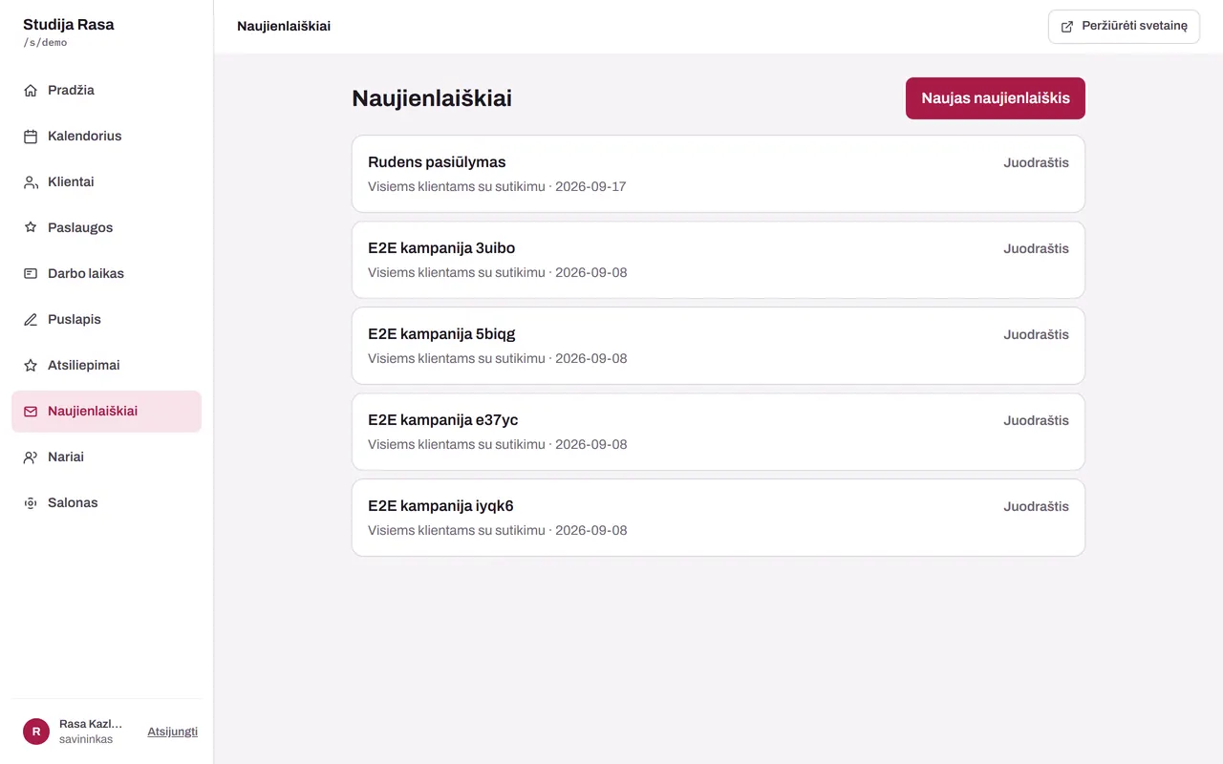Open the E2E kampanija e37yc entry
This screenshot has width=1223, height=764.
(719, 432)
